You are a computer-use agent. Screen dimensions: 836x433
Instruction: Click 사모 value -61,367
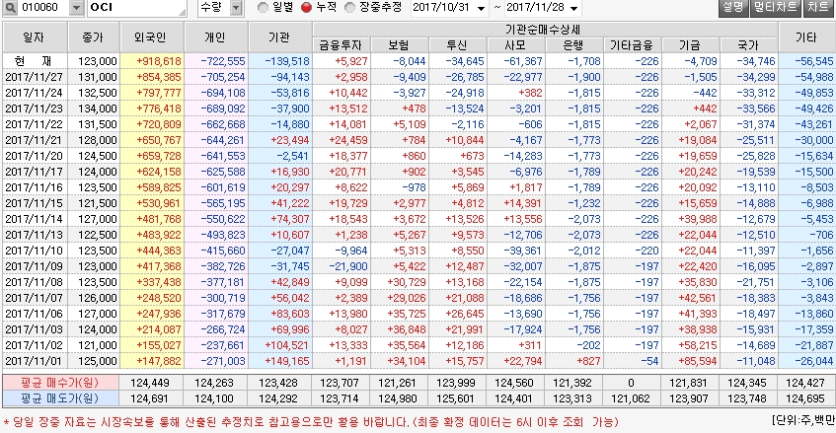coord(522,61)
